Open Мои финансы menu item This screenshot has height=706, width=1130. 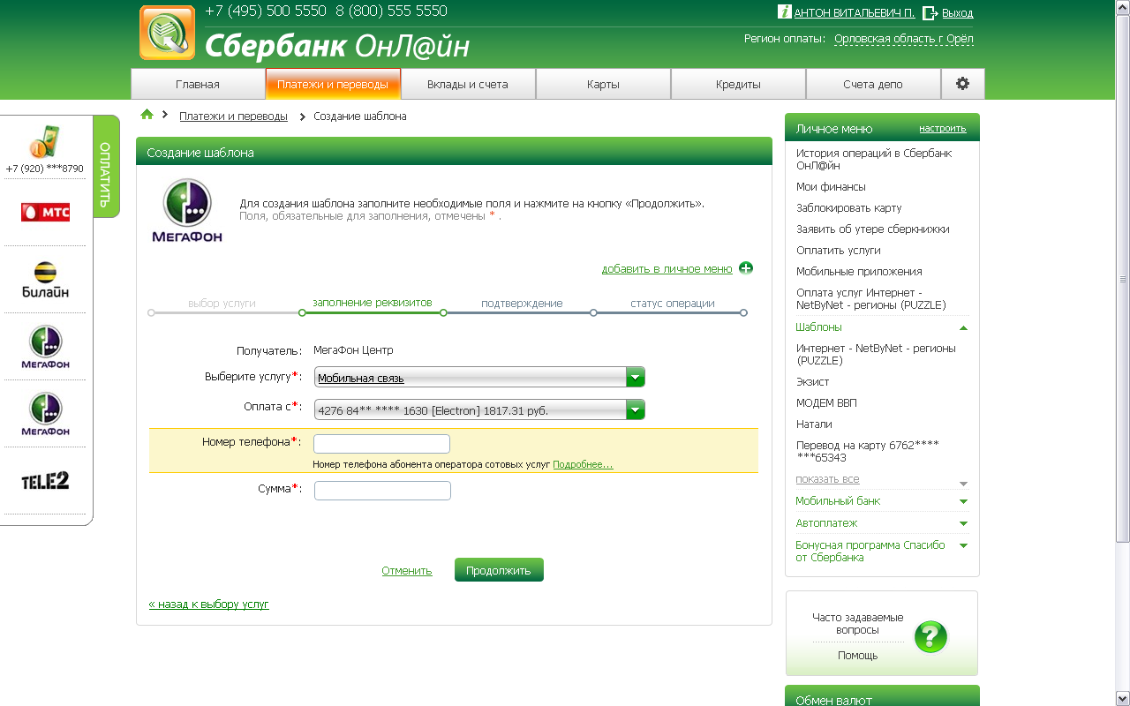[831, 187]
